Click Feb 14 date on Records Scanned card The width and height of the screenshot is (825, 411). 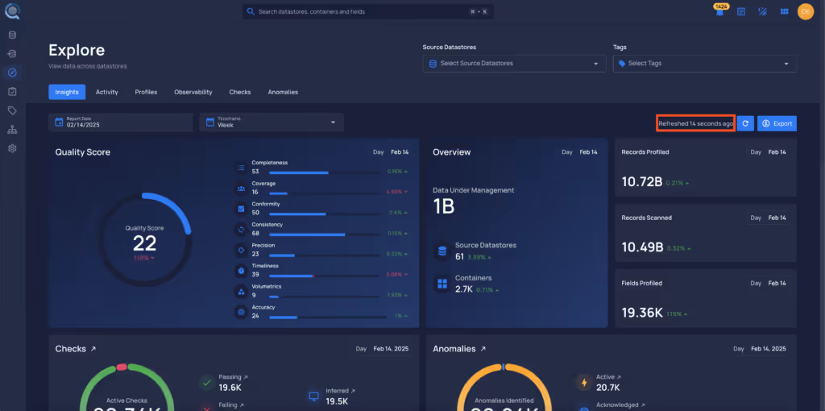777,218
